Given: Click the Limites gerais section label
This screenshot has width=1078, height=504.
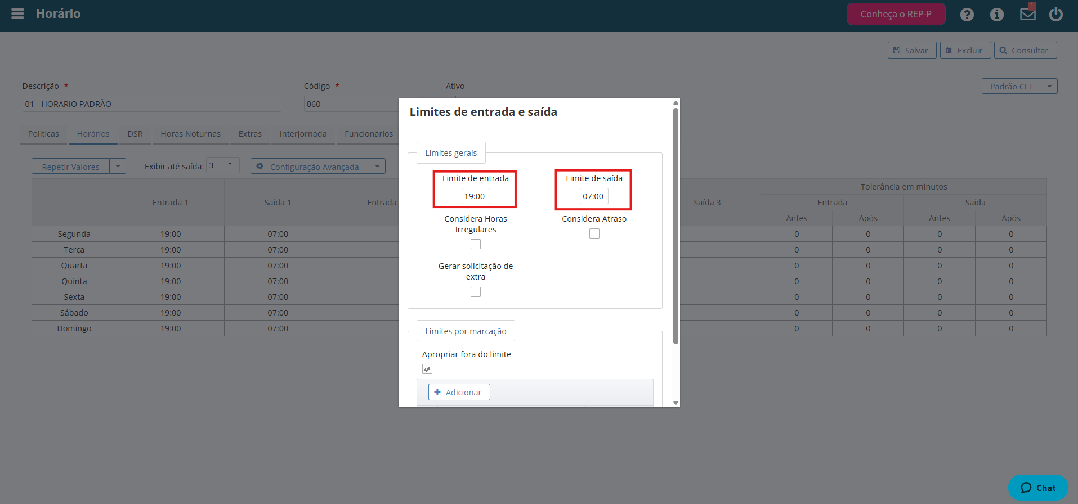Looking at the screenshot, I should (451, 153).
